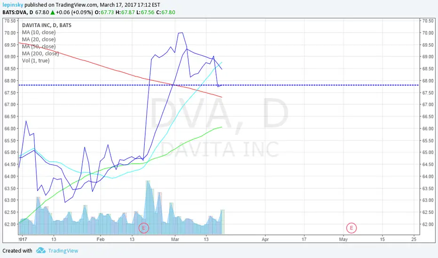Click the 65.00 label on right price axis

(428, 152)
